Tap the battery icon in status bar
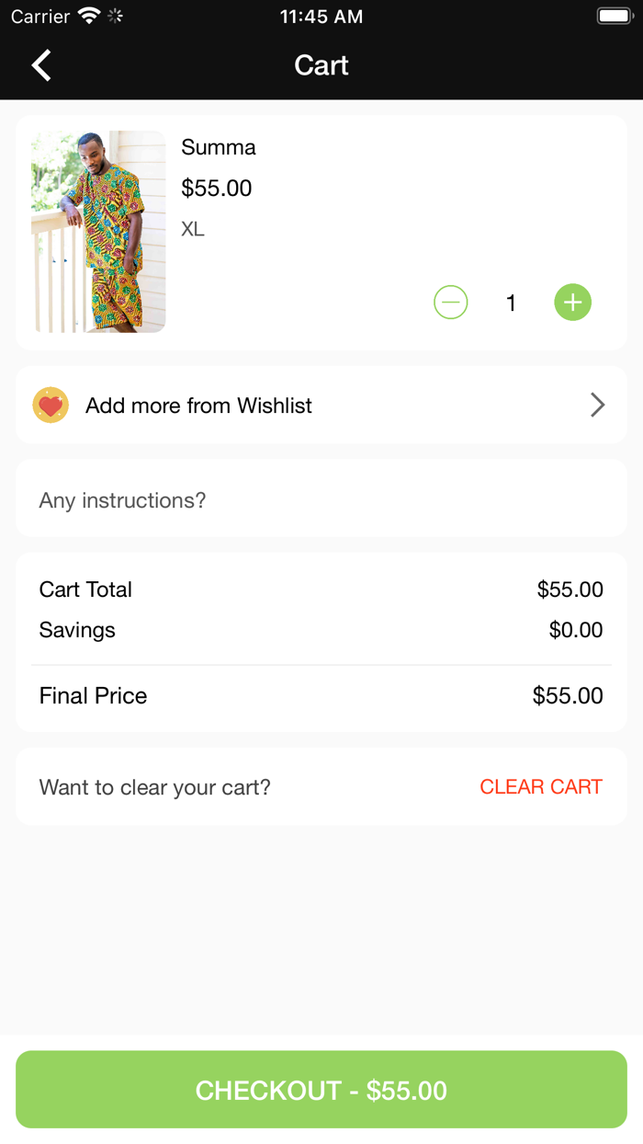The width and height of the screenshot is (643, 1144). click(615, 16)
